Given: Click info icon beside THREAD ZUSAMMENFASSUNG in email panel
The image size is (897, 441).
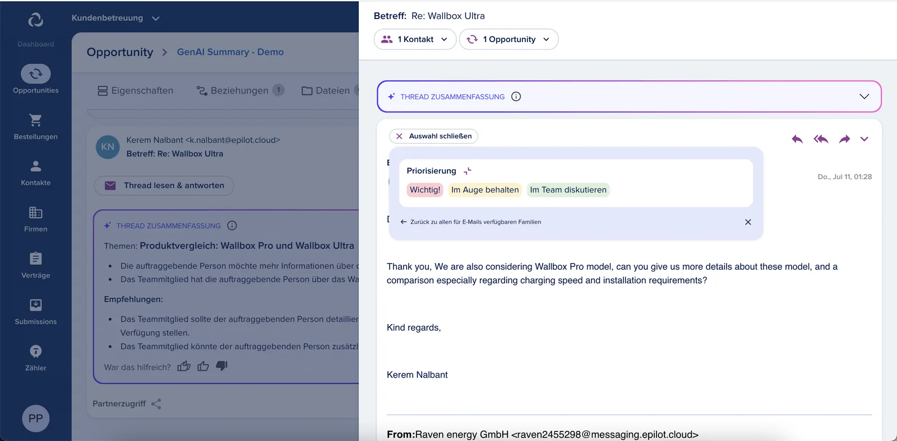Looking at the screenshot, I should 516,96.
